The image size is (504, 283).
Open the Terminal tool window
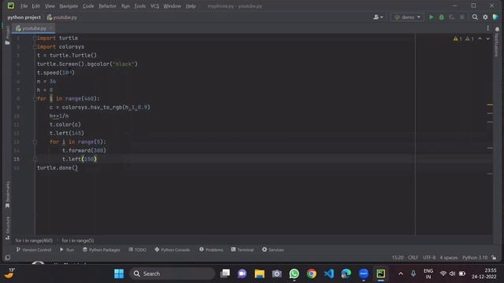click(243, 250)
